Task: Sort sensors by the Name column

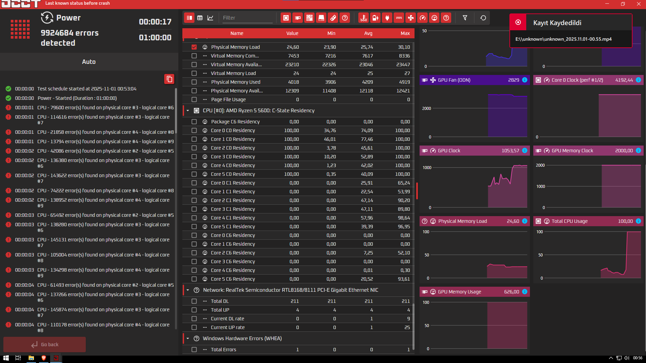Action: pyautogui.click(x=237, y=33)
